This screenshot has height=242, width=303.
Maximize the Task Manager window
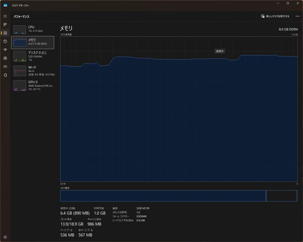pyautogui.click(x=288, y=3)
